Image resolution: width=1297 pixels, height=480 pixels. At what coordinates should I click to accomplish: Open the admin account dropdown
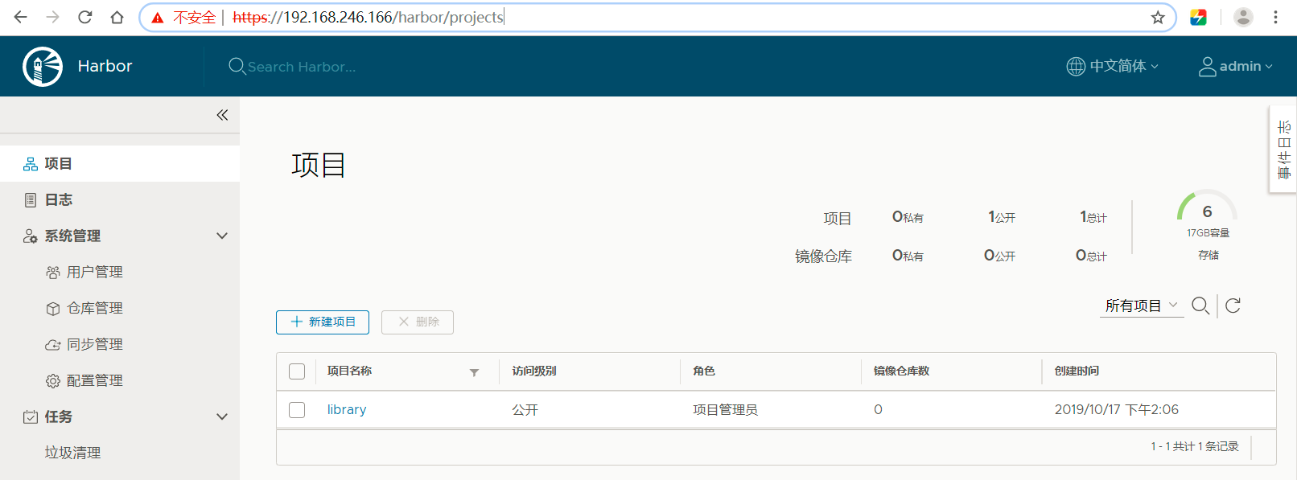point(1236,66)
